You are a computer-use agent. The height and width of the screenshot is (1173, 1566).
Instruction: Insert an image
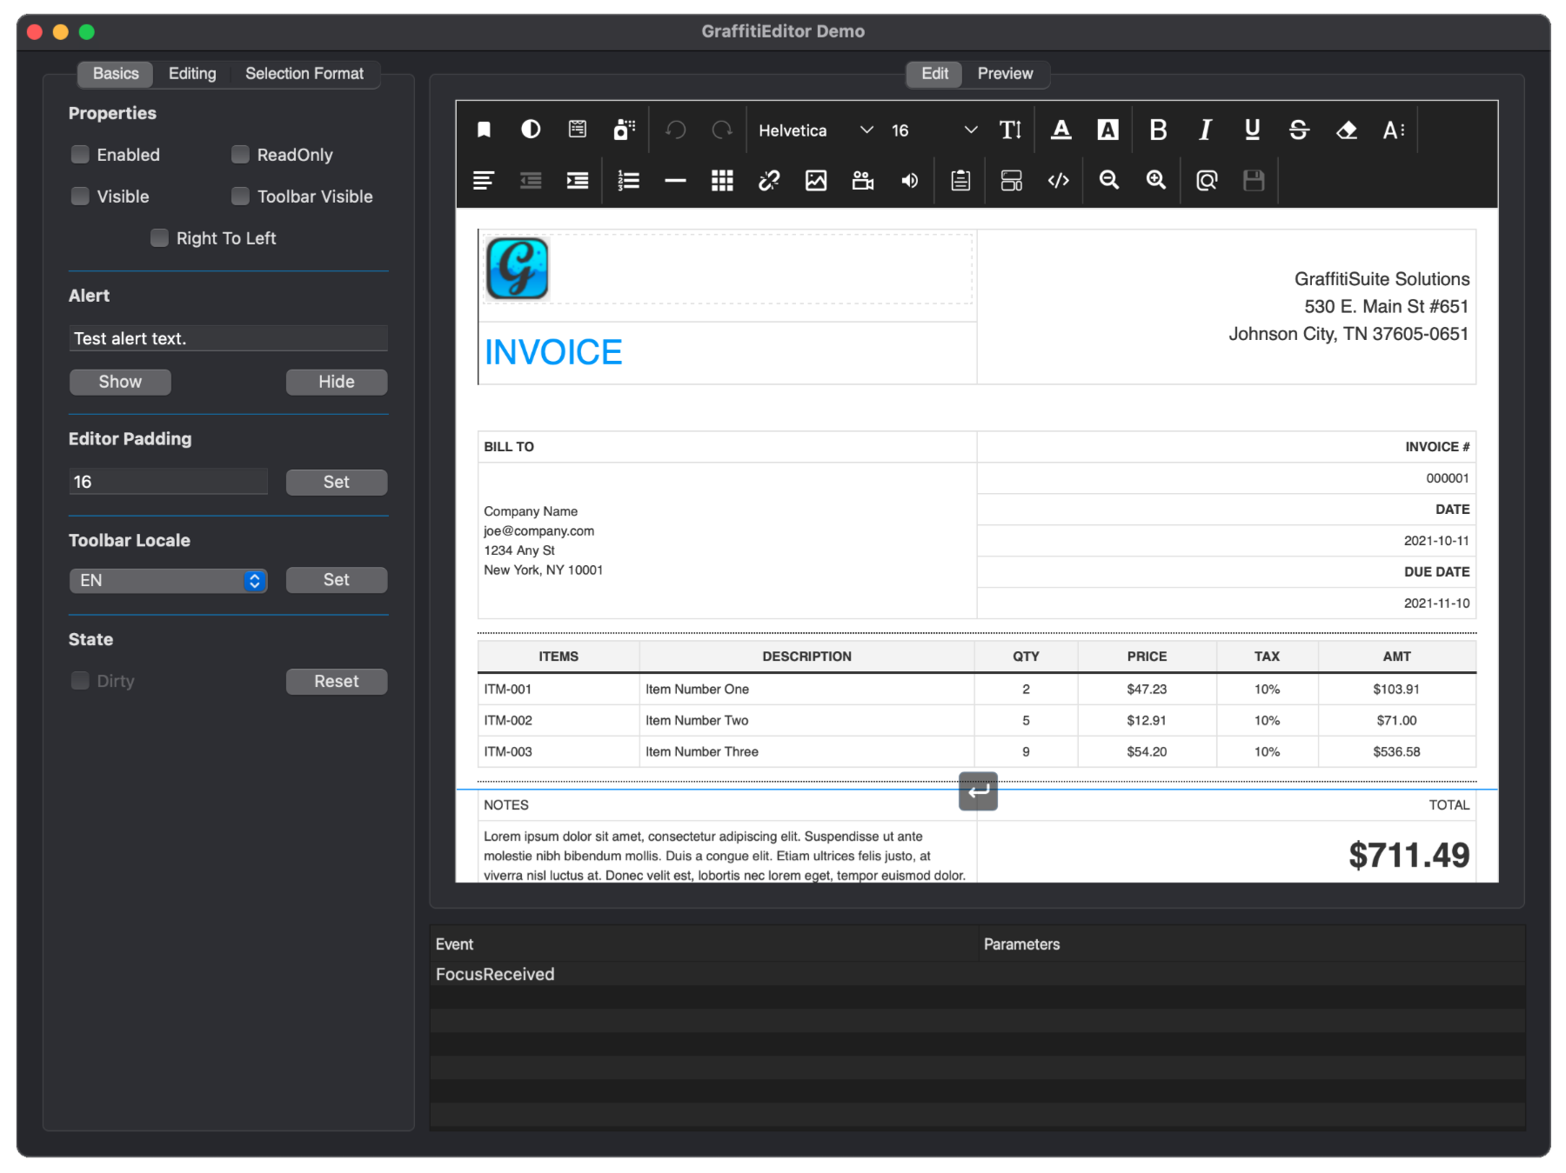click(x=816, y=180)
